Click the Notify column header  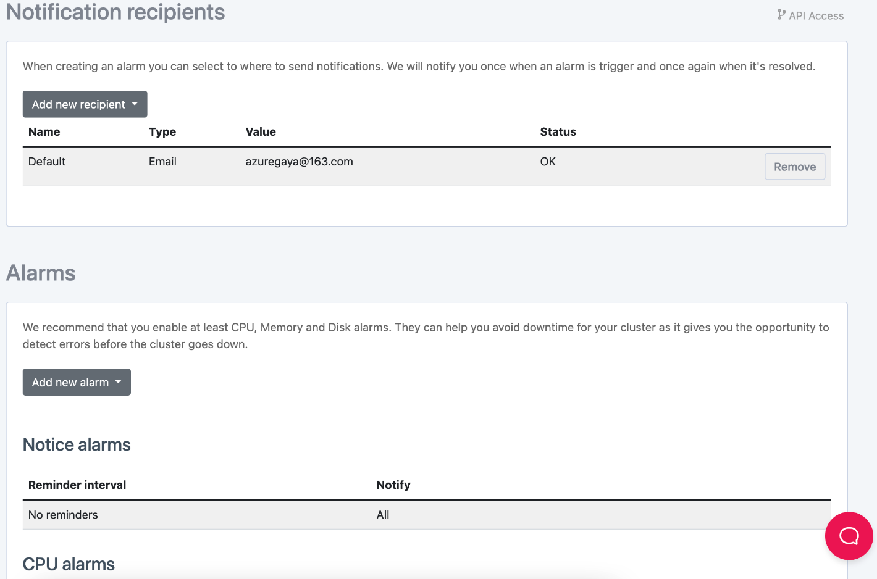click(x=393, y=485)
